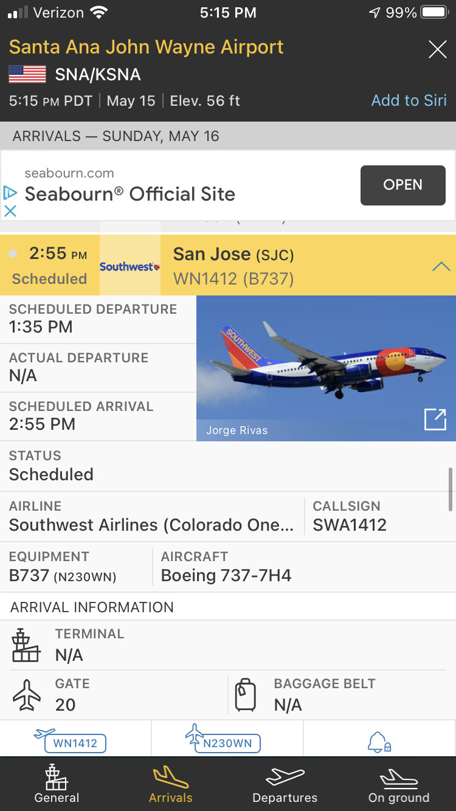The height and width of the screenshot is (811, 456).
Task: Tap the OPEN button in Seabourn ad
Action: pyautogui.click(x=403, y=185)
